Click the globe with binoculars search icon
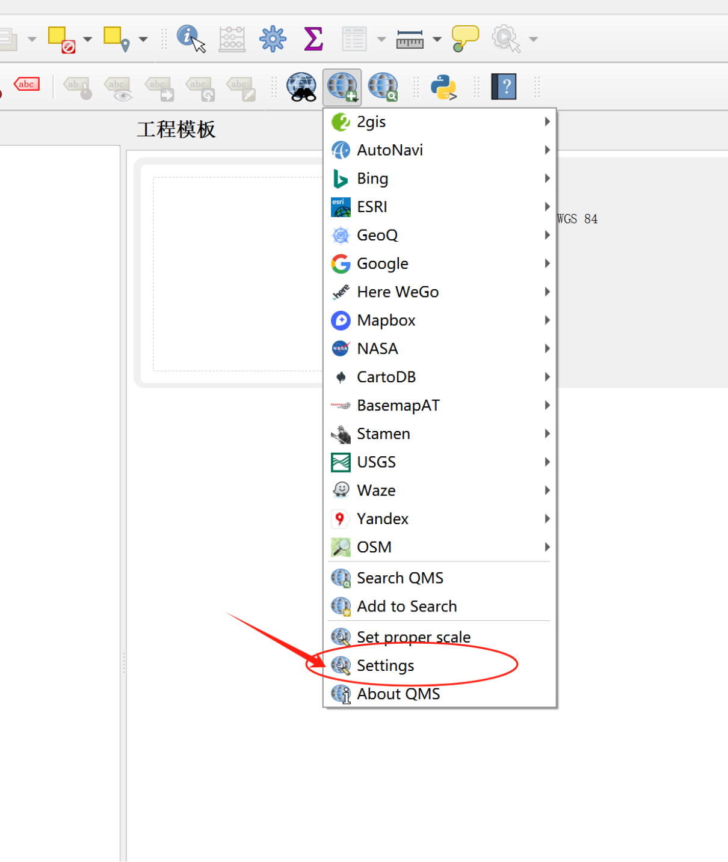The width and height of the screenshot is (728, 862). (301, 87)
